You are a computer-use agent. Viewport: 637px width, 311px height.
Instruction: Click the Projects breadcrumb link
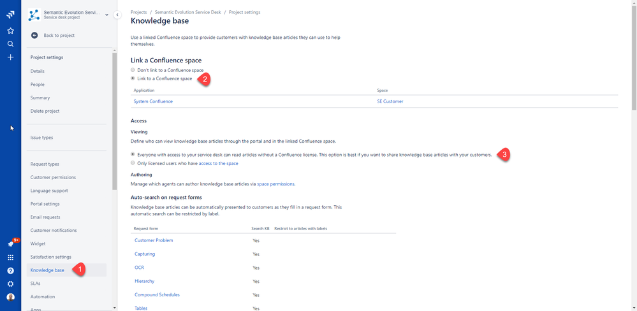(138, 12)
